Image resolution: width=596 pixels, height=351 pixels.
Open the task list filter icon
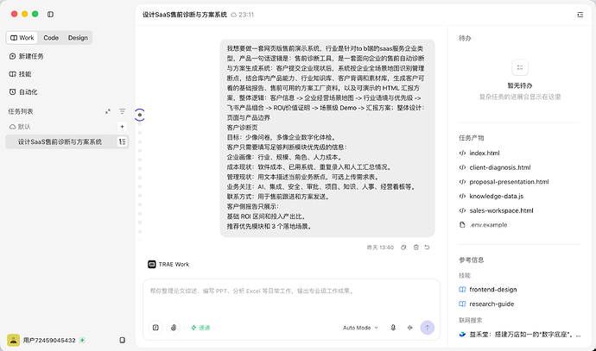122,111
